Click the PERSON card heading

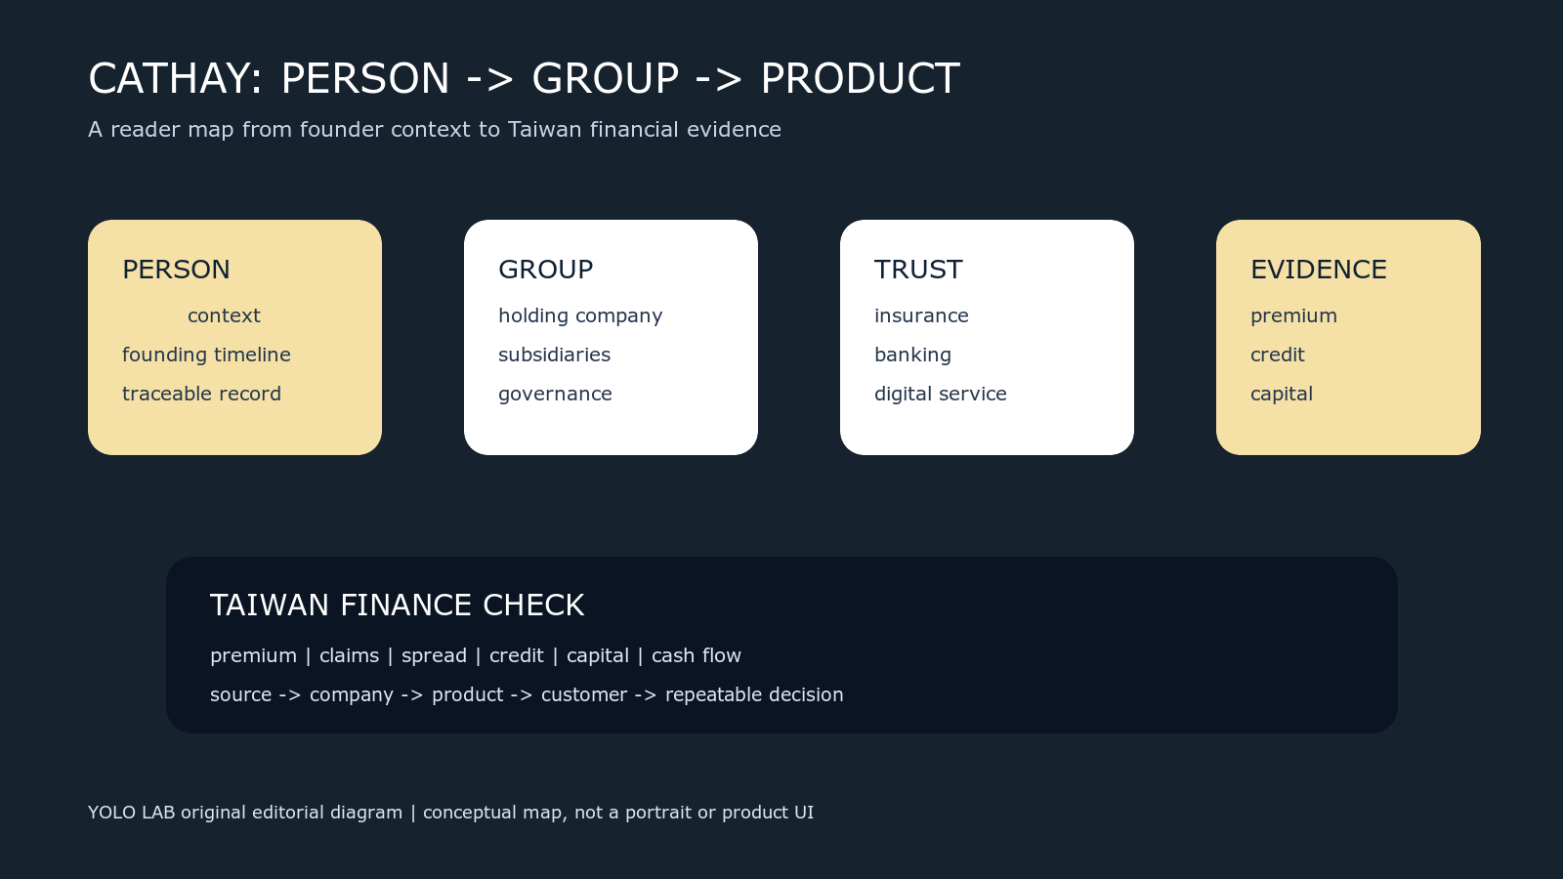coord(176,270)
